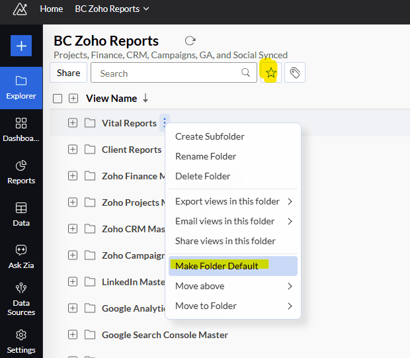The image size is (410, 358).
Task: Click the tag icon button
Action: click(x=295, y=73)
